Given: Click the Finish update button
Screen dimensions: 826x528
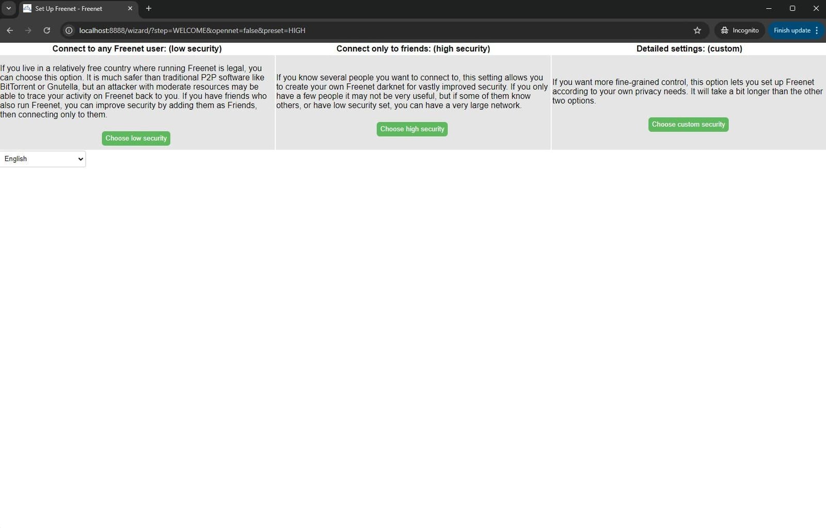Looking at the screenshot, I should coord(791,30).
